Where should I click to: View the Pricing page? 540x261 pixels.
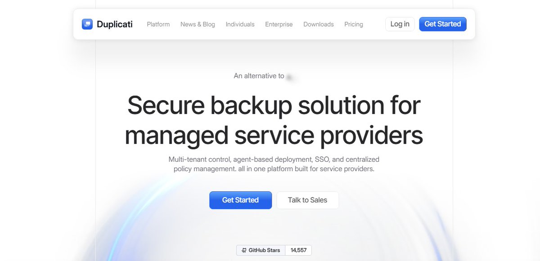pos(354,24)
